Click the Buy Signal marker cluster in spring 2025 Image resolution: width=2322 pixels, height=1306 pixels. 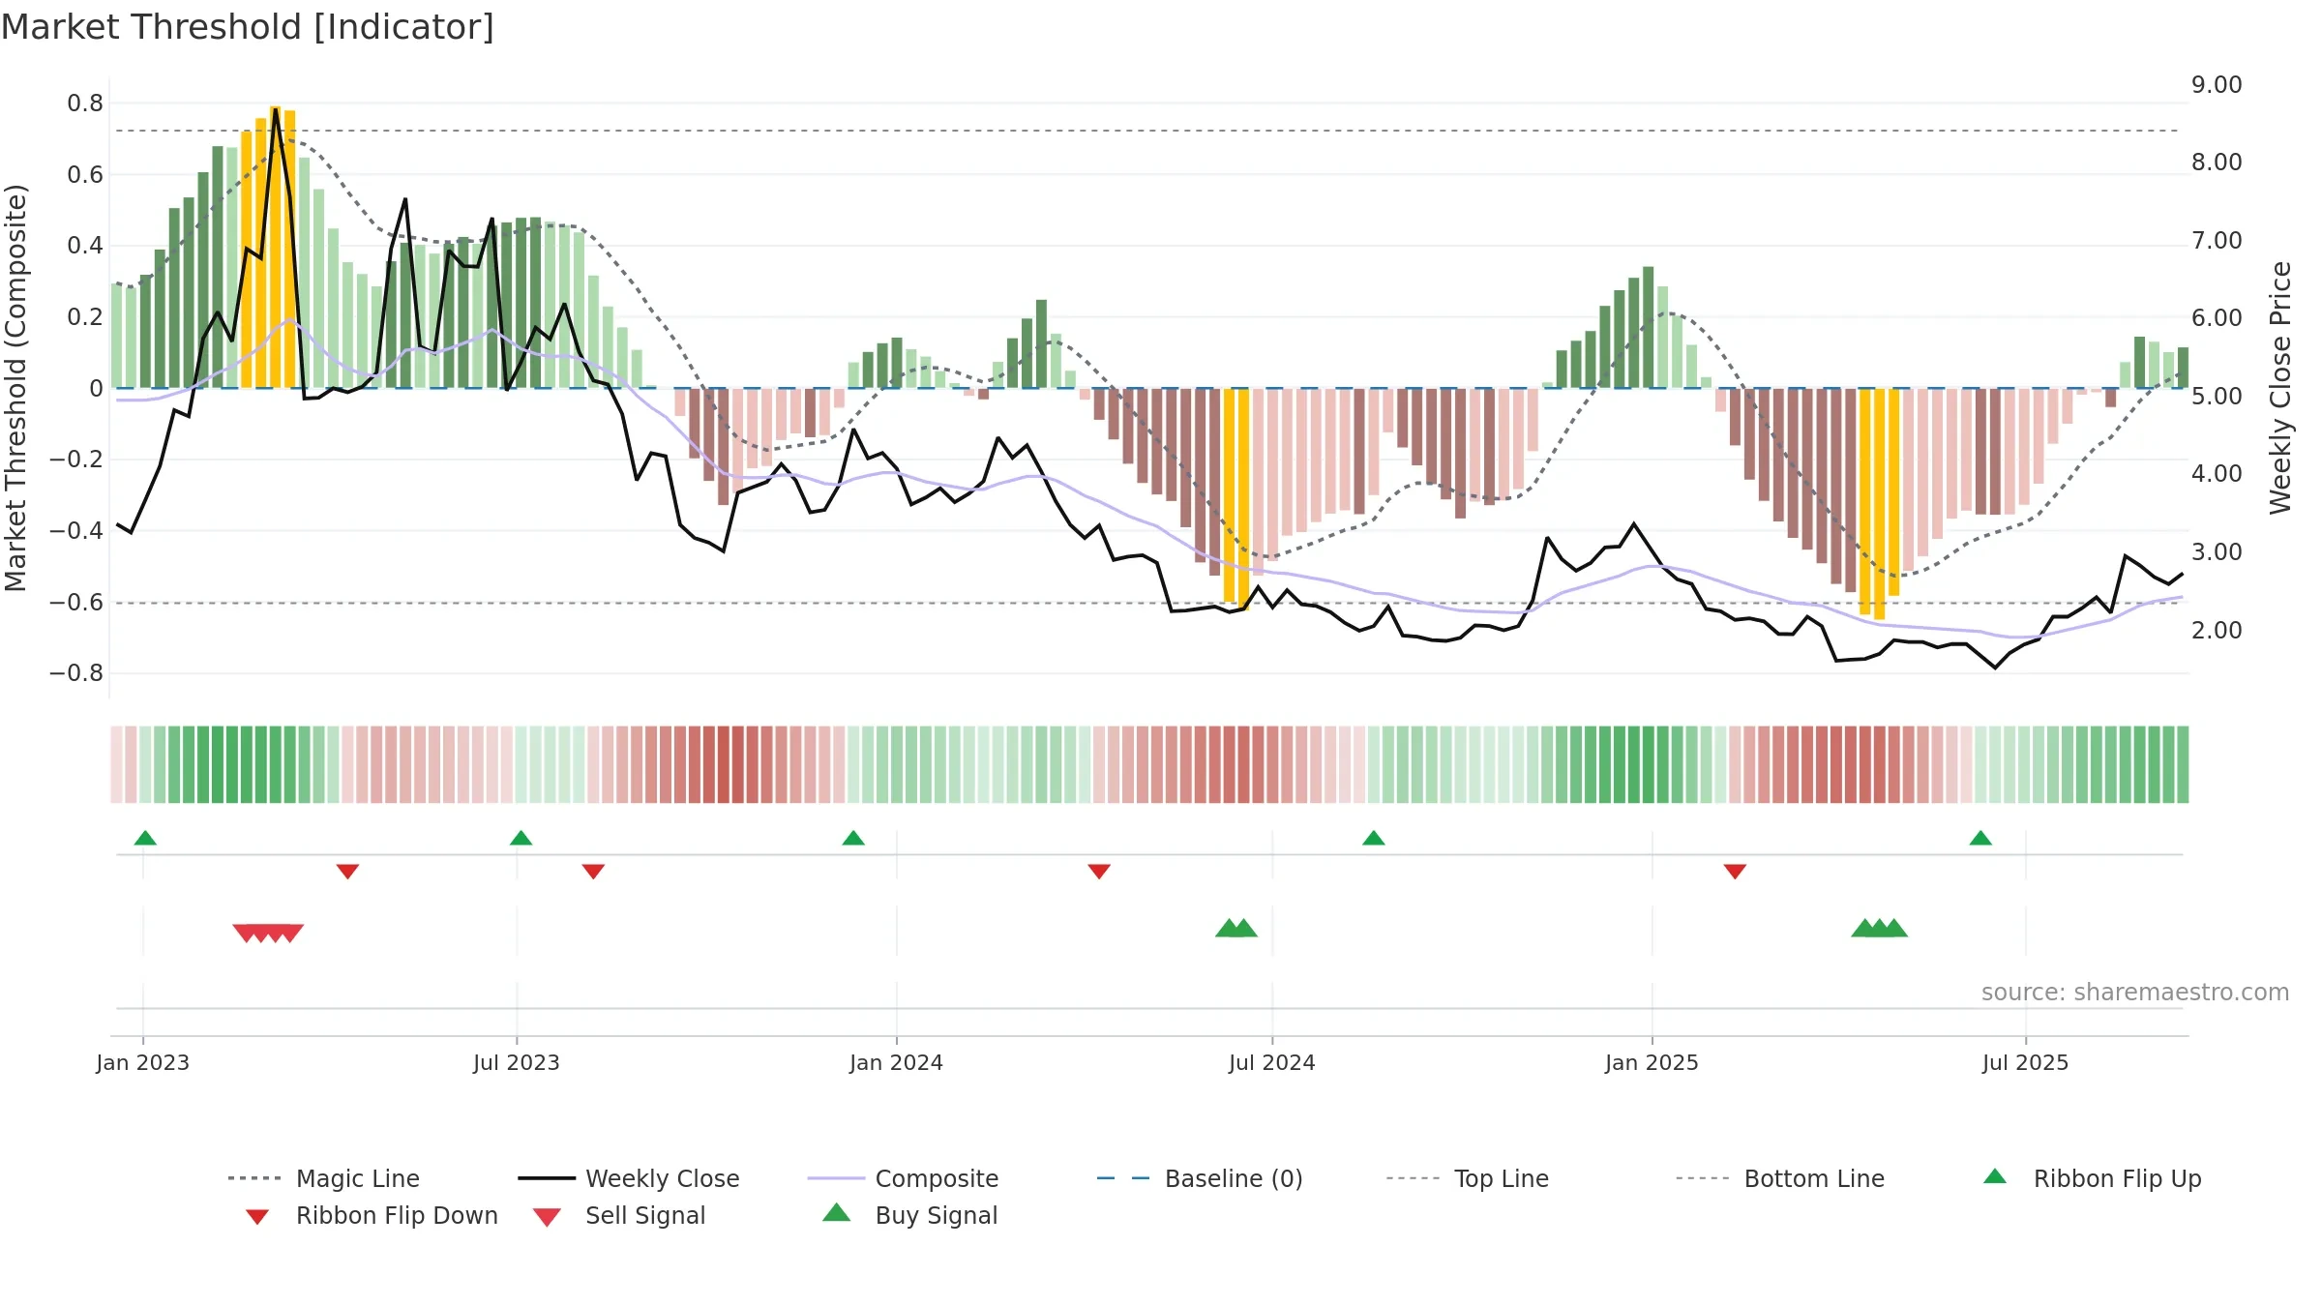coord(1879,928)
